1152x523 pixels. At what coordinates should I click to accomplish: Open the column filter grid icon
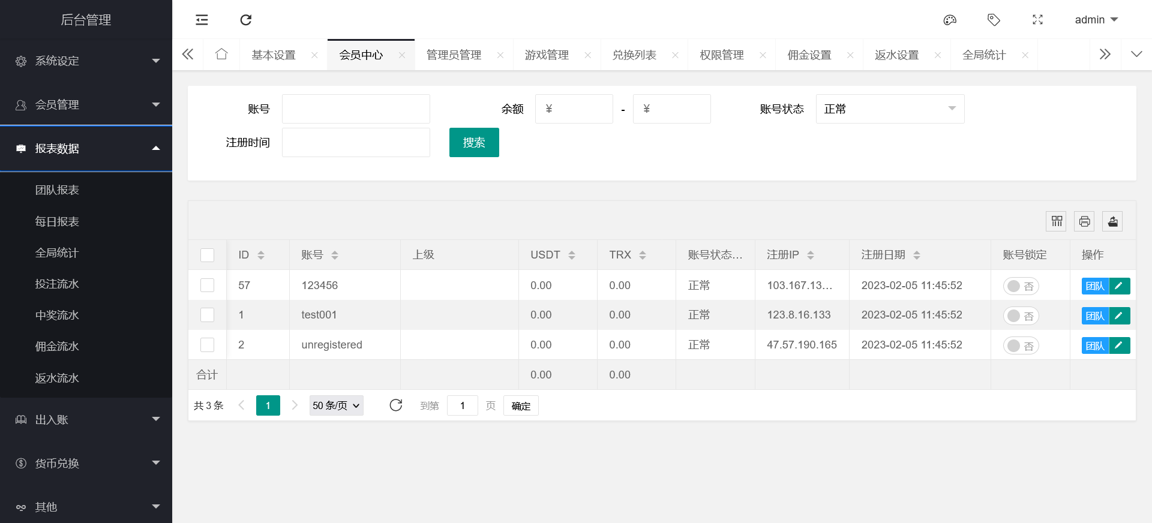[x=1056, y=221]
